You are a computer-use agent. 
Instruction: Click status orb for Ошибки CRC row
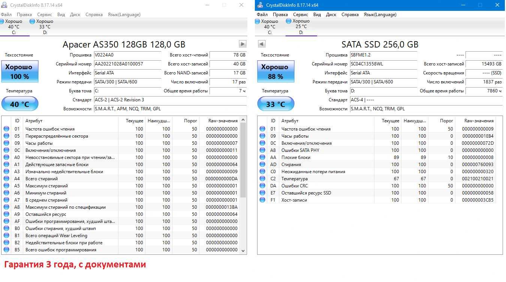point(262,186)
